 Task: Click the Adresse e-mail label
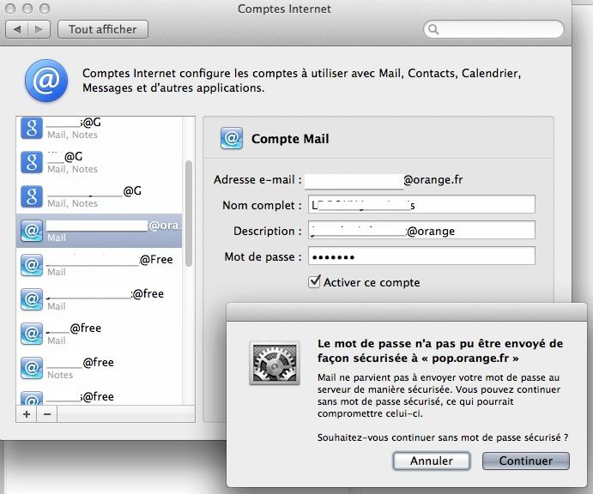pos(257,179)
